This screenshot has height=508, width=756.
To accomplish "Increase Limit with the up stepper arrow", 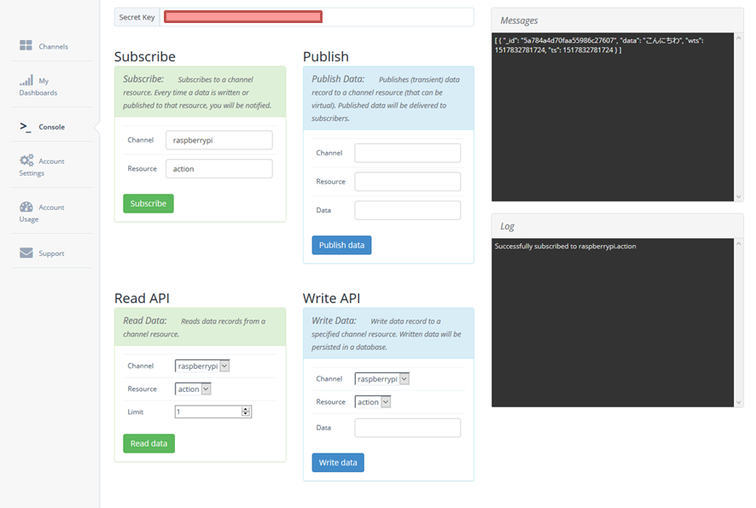I will click(246, 409).
